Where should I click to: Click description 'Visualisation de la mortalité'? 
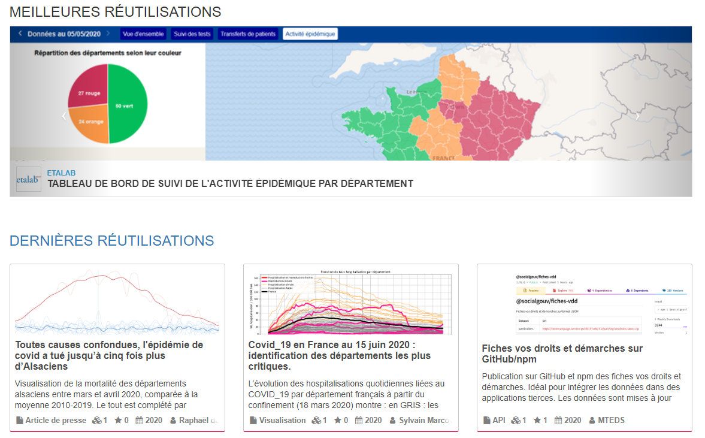point(106,394)
